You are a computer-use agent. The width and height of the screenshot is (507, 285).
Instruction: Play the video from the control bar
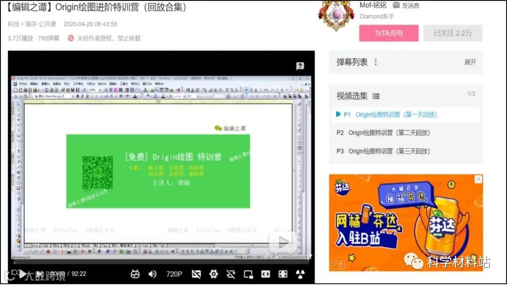tap(22, 274)
